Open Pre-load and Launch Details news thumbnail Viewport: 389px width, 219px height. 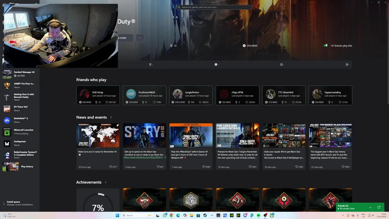point(237,135)
